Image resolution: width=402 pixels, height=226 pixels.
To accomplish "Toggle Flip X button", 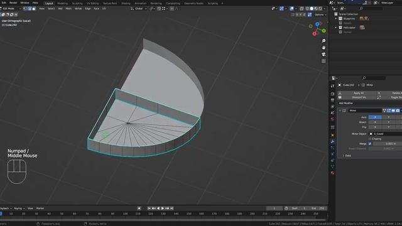I will point(375,127).
